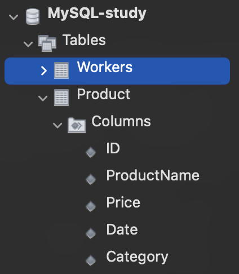Click the Tables group icon
The width and height of the screenshot is (239, 274).
[47, 43]
